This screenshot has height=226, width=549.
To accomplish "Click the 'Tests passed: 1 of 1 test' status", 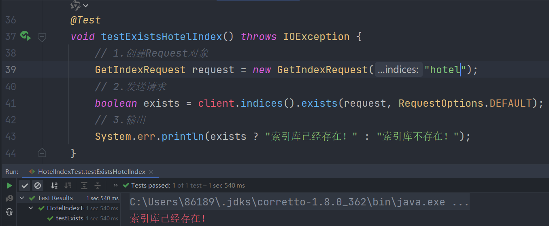I will [183, 185].
